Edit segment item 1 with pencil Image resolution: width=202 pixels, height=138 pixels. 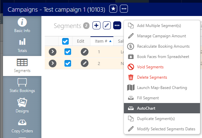coord(85,52)
